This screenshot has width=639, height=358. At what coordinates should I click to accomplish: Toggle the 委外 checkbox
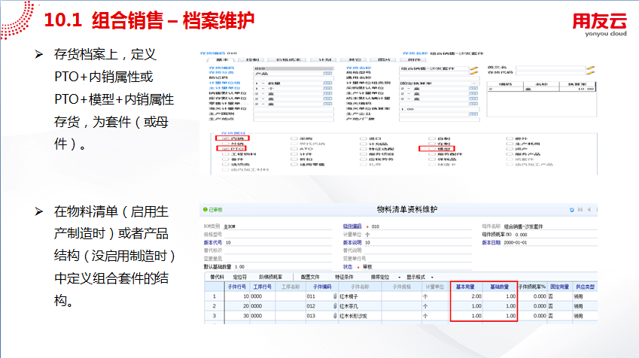click(510, 139)
